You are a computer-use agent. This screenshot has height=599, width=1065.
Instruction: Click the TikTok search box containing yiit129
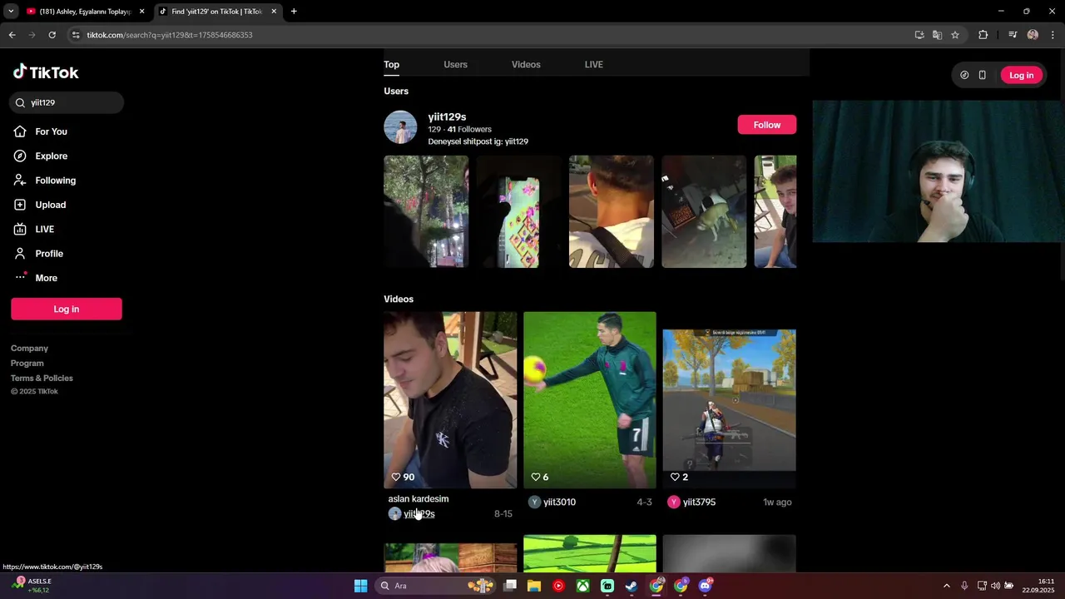point(67,102)
